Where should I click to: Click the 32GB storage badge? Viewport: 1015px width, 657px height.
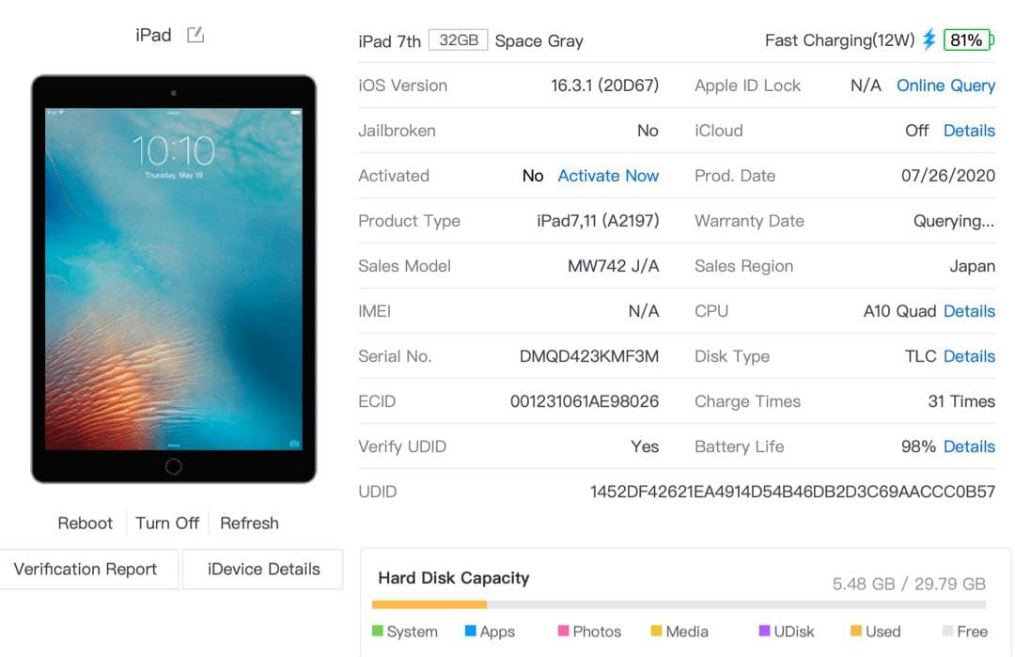point(459,40)
